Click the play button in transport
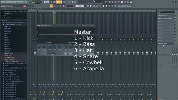 click(x=36, y=2)
